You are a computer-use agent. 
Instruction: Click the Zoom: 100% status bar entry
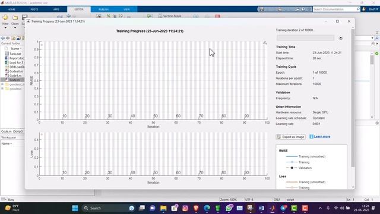[x=228, y=200]
